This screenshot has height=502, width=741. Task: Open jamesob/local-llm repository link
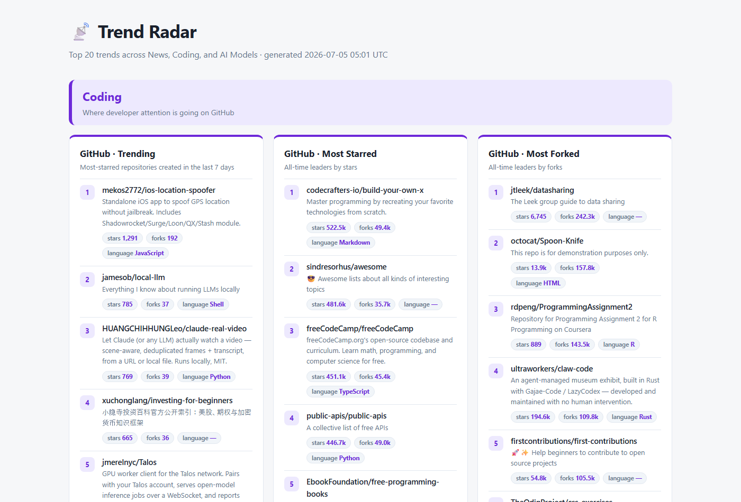133,277
